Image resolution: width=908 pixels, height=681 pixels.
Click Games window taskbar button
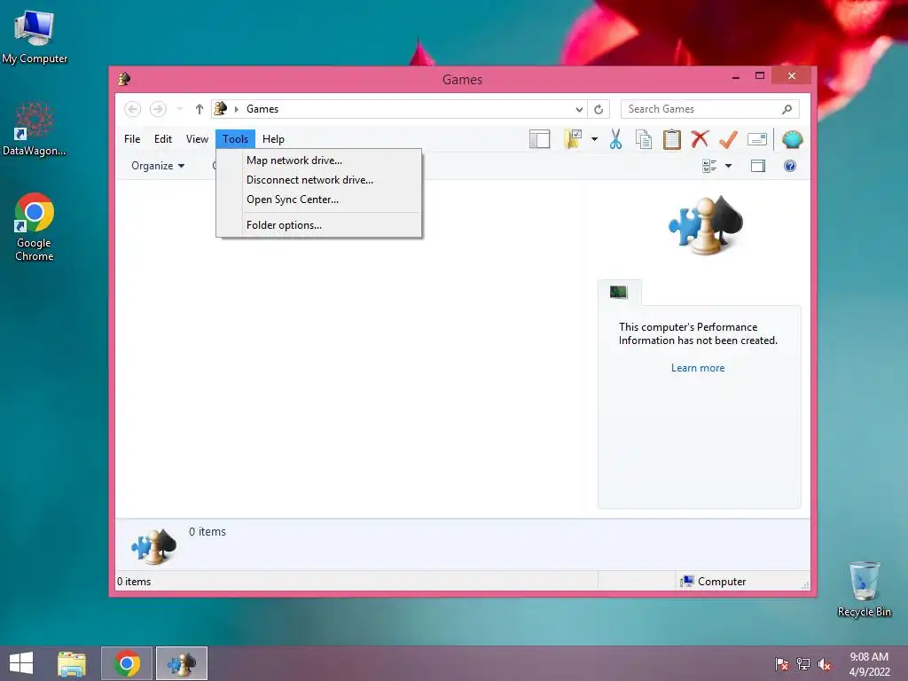pyautogui.click(x=181, y=663)
